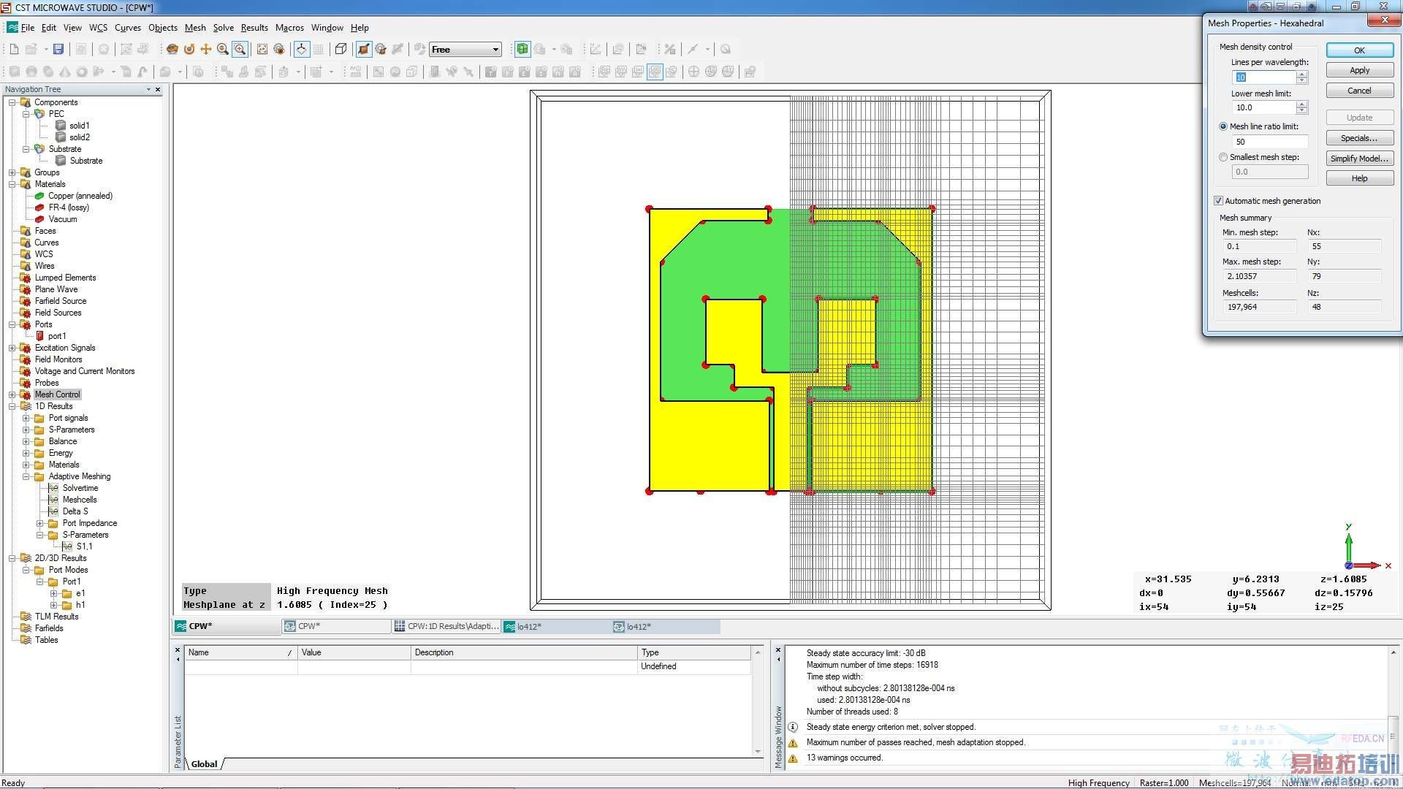Toggle the working plane axis icon
This screenshot has height=789, width=1403.
point(301,49)
